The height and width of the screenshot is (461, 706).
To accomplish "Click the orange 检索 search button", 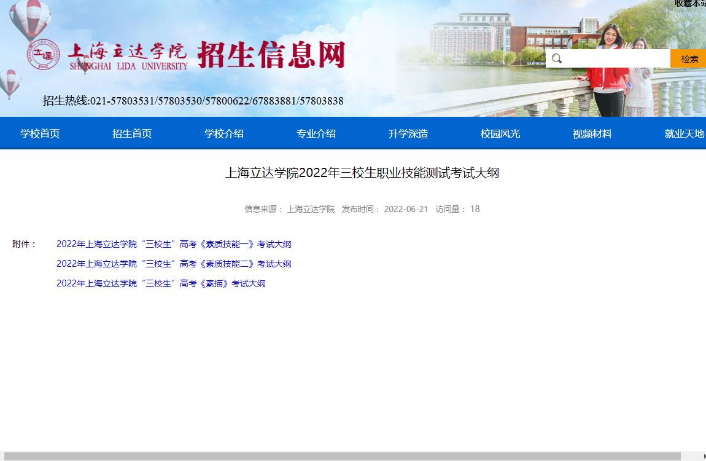I will [x=688, y=58].
